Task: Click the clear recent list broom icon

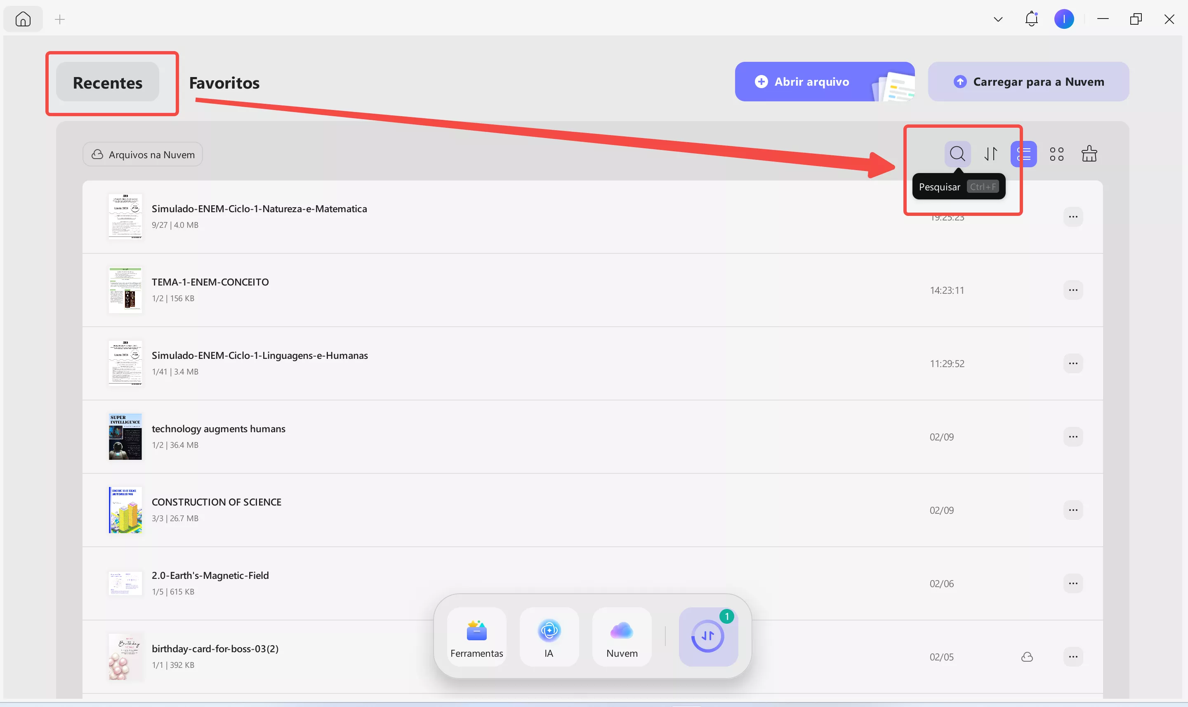Action: pos(1089,154)
